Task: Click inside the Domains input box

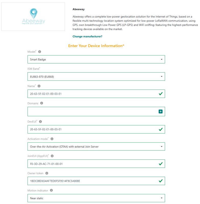Action: tap(92, 111)
